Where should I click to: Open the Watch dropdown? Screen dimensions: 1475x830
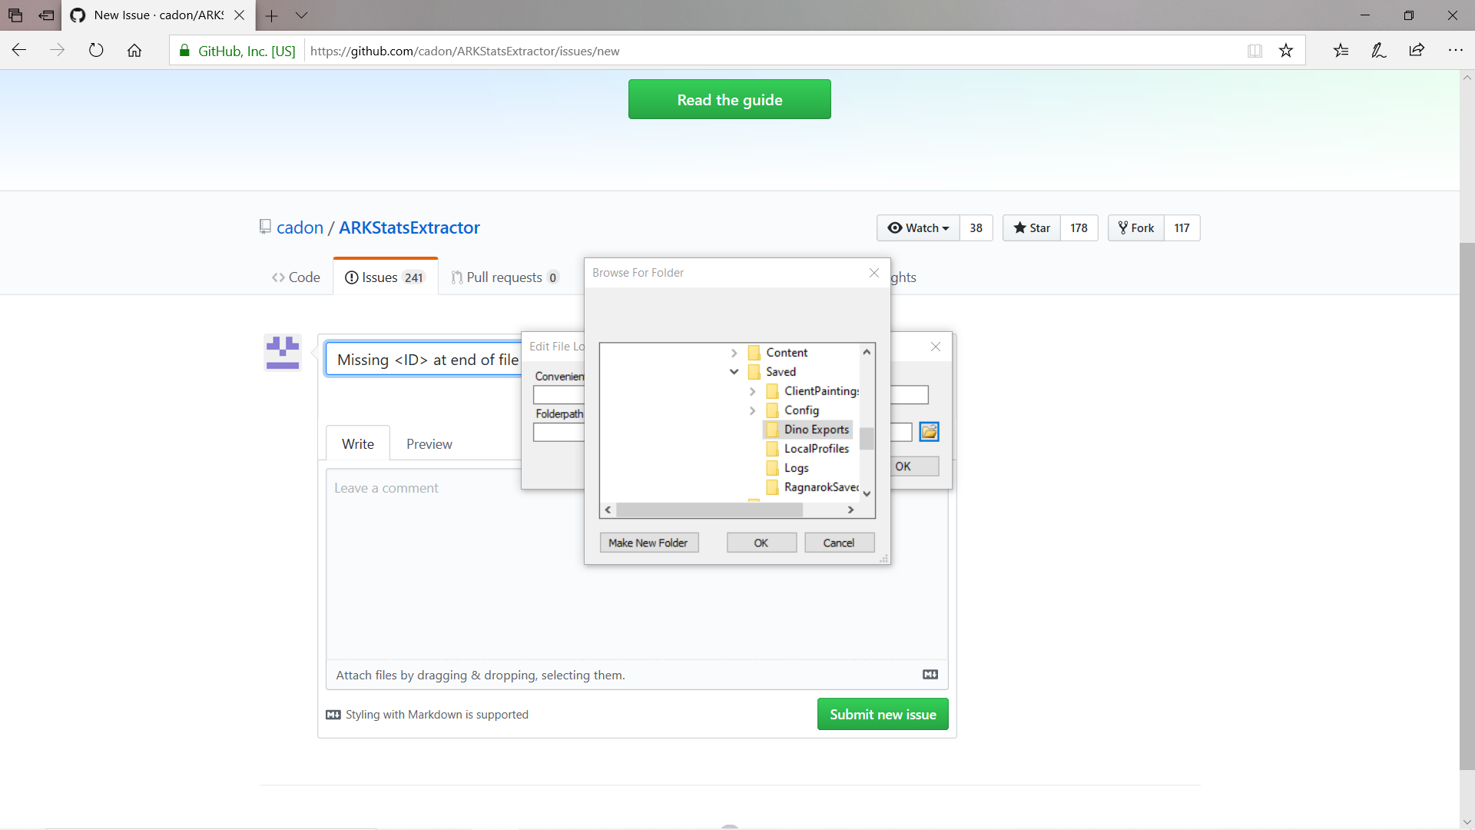pos(917,227)
